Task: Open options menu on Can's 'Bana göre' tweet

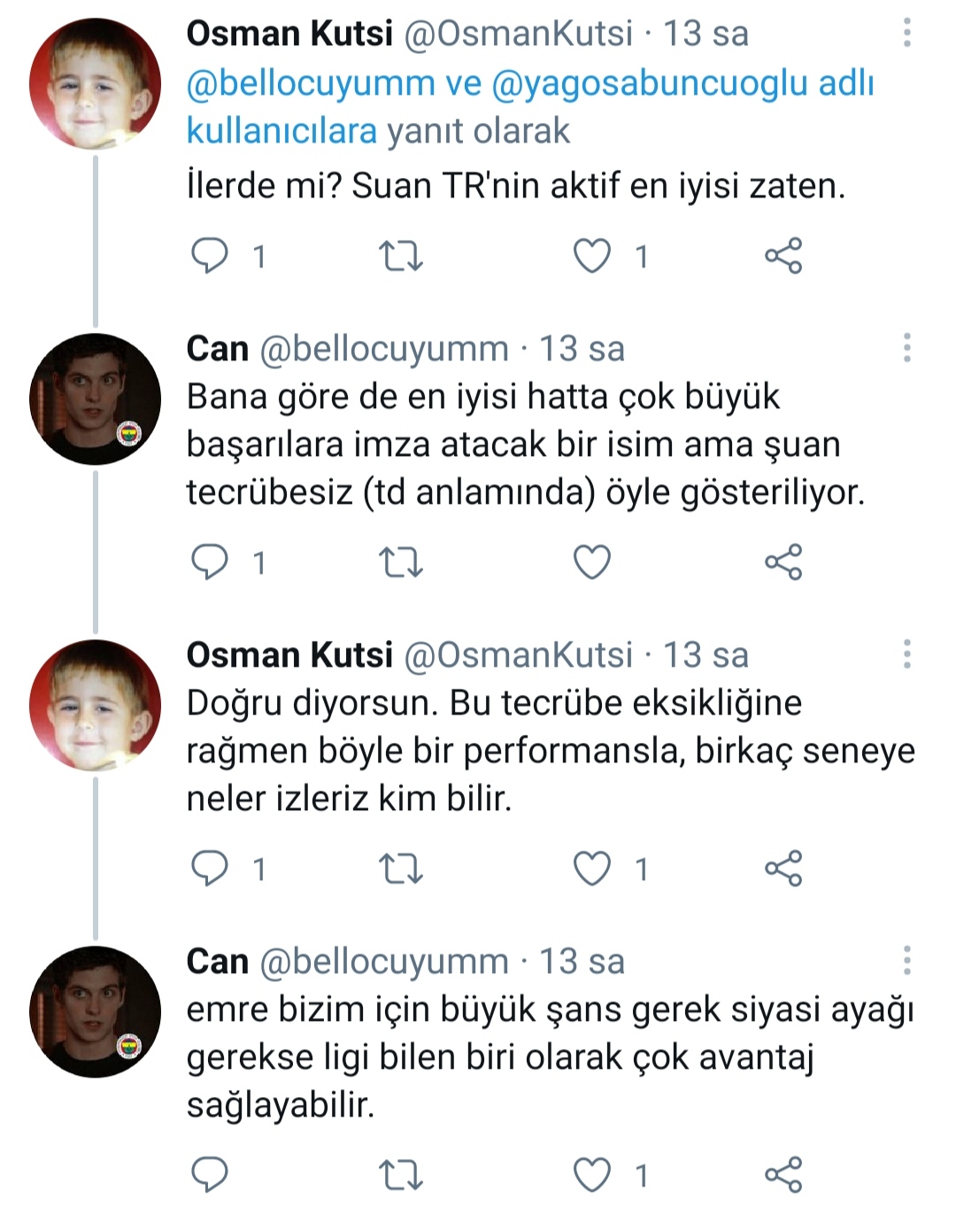Action: pyautogui.click(x=906, y=348)
